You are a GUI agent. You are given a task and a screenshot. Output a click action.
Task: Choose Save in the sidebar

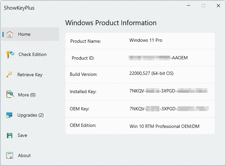point(22,135)
